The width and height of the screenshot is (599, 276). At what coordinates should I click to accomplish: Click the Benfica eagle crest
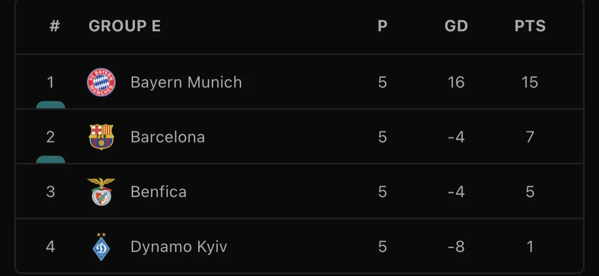[x=101, y=192]
